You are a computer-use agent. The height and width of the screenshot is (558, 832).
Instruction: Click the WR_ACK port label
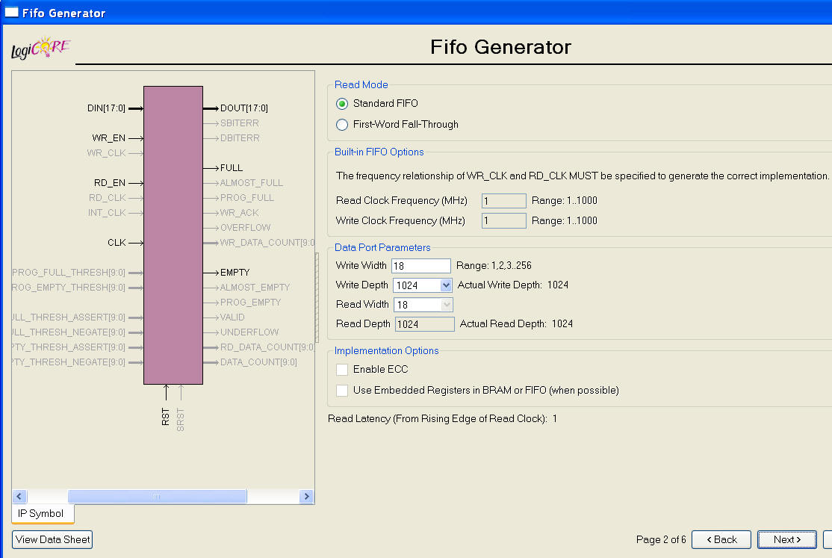(239, 213)
